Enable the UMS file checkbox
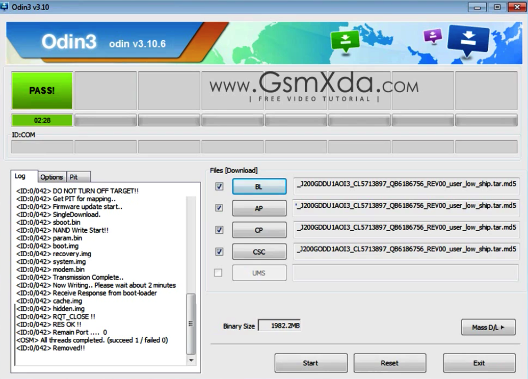528x379 pixels. click(x=218, y=273)
